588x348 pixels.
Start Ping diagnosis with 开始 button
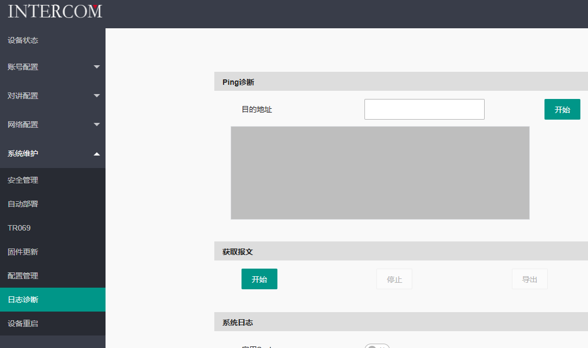point(562,109)
